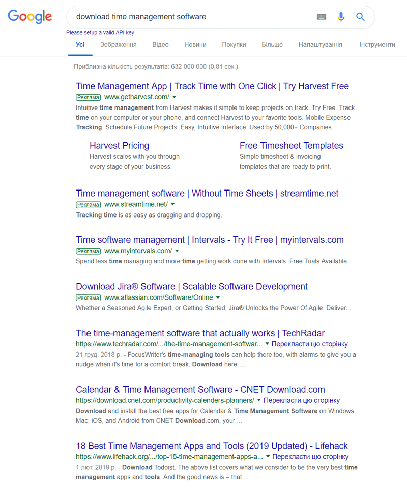Translate the TechRadar page via Перекласти цю сторінку
407x488 pixels.
(x=310, y=344)
